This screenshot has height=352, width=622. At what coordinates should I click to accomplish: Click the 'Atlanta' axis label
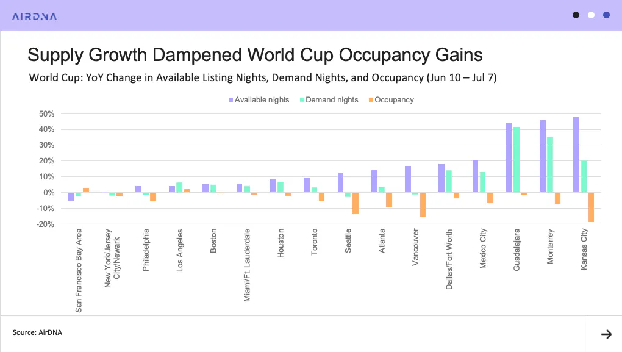382,241
